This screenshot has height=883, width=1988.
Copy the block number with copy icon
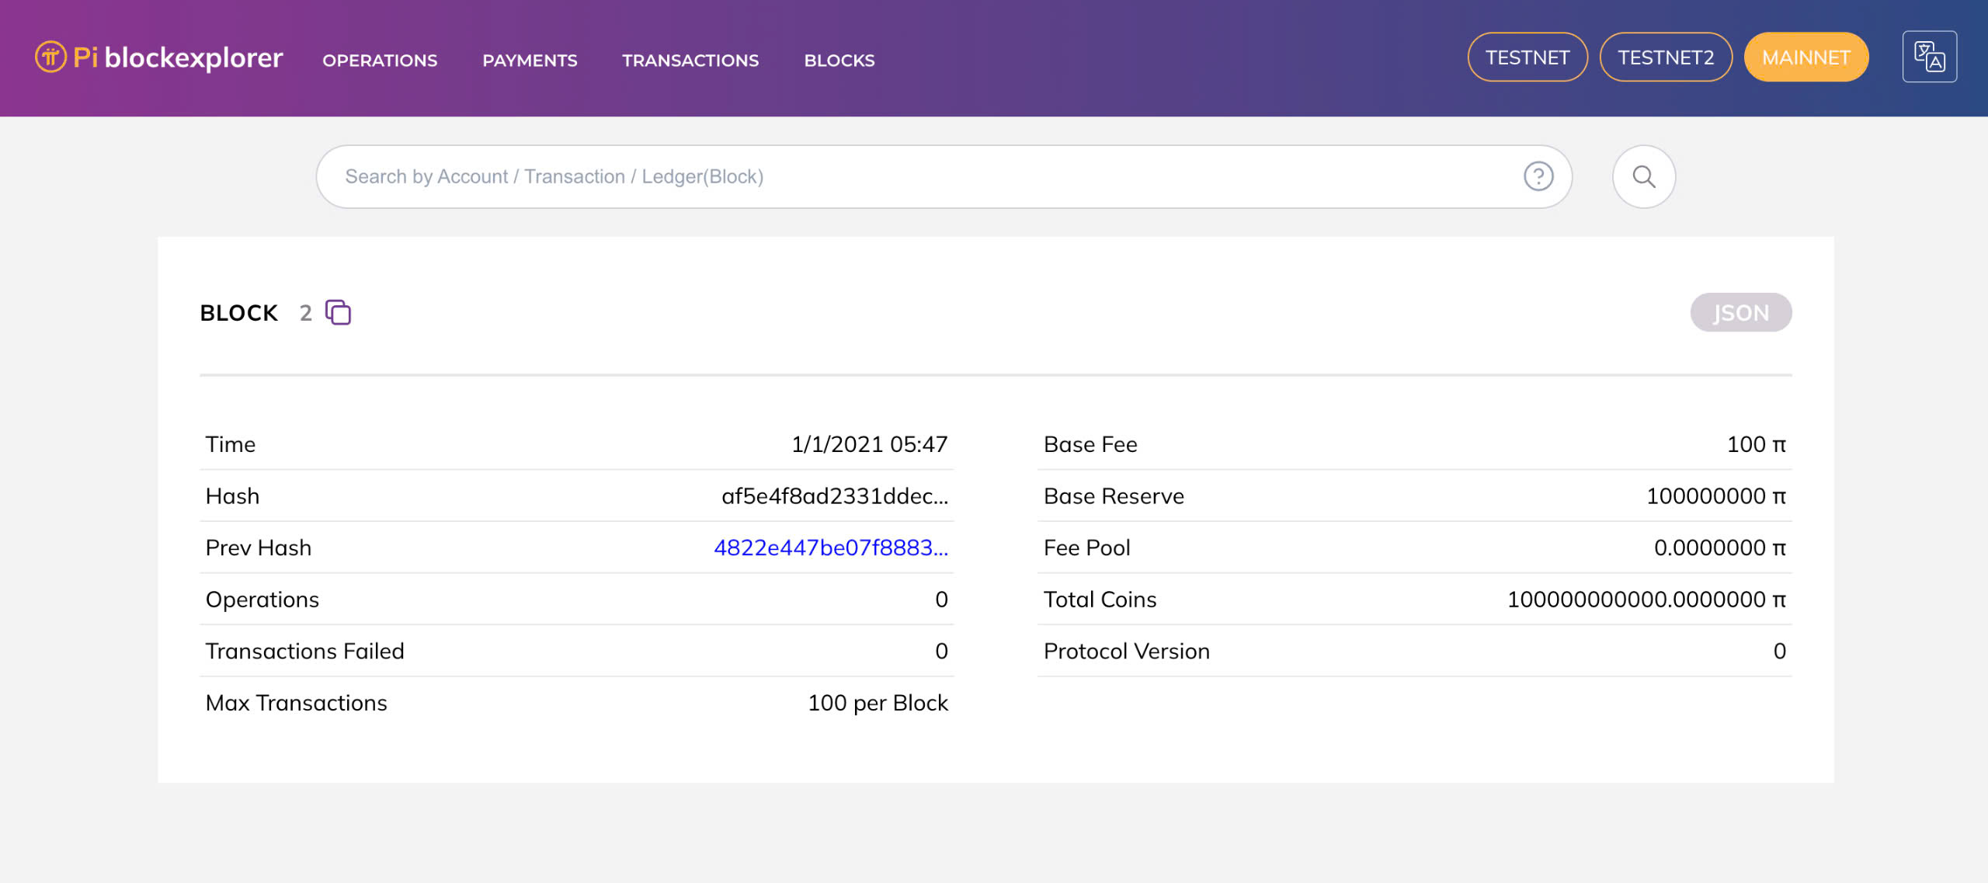338,312
